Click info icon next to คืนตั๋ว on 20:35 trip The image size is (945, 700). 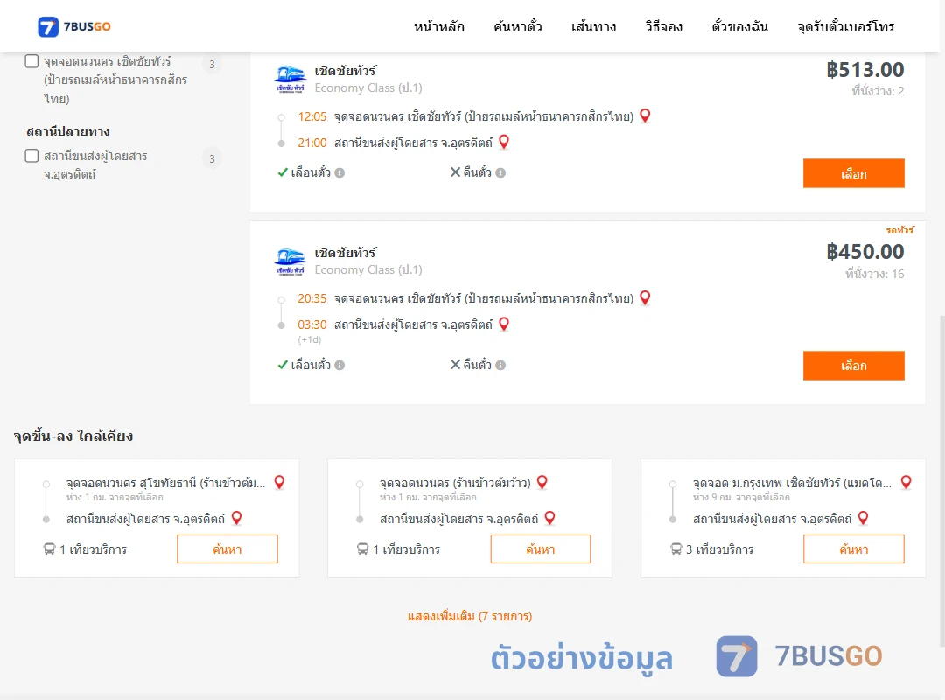pos(500,366)
